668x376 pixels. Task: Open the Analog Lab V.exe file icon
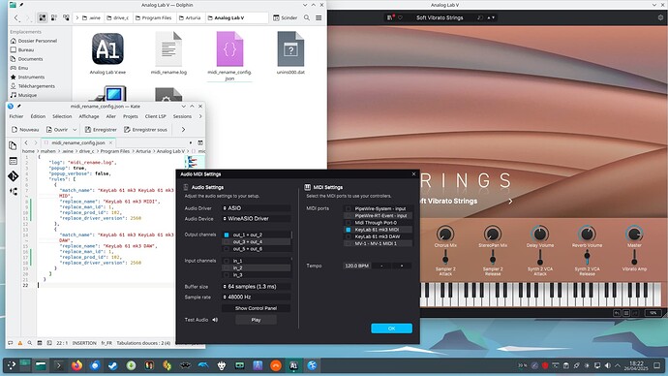pos(107,48)
